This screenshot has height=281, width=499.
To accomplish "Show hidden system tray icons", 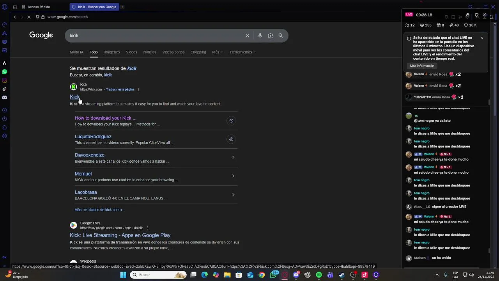I will pos(437,275).
